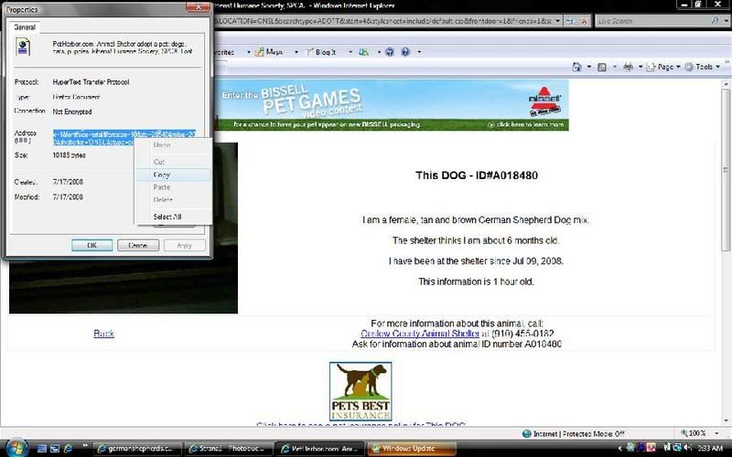The image size is (732, 457).
Task: Click Undo in the context menu
Action: pos(173,145)
